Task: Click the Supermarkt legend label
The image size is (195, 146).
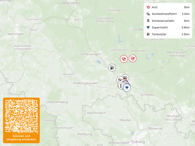Action: (x=160, y=27)
